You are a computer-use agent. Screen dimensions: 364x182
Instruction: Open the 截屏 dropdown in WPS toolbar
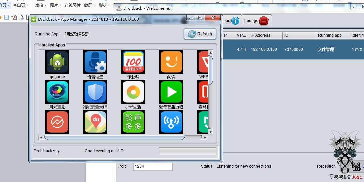coord(90,5)
